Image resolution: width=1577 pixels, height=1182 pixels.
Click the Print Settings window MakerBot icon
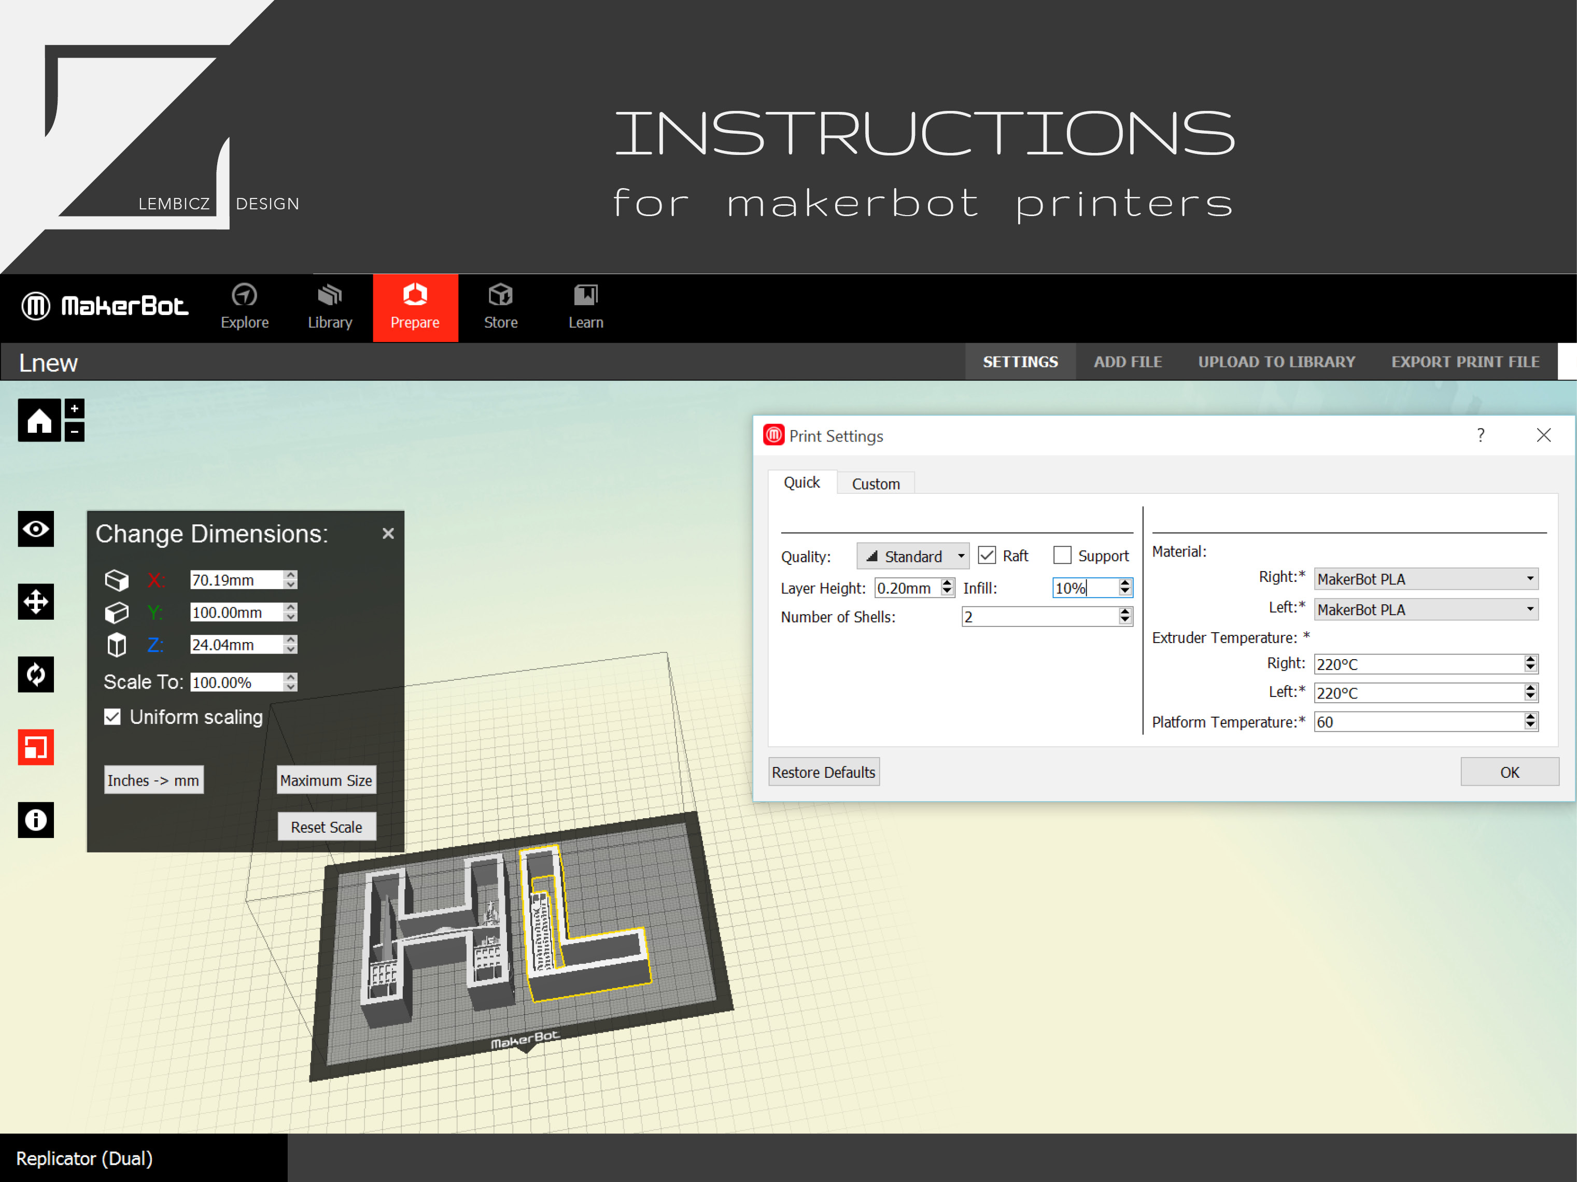[773, 435]
